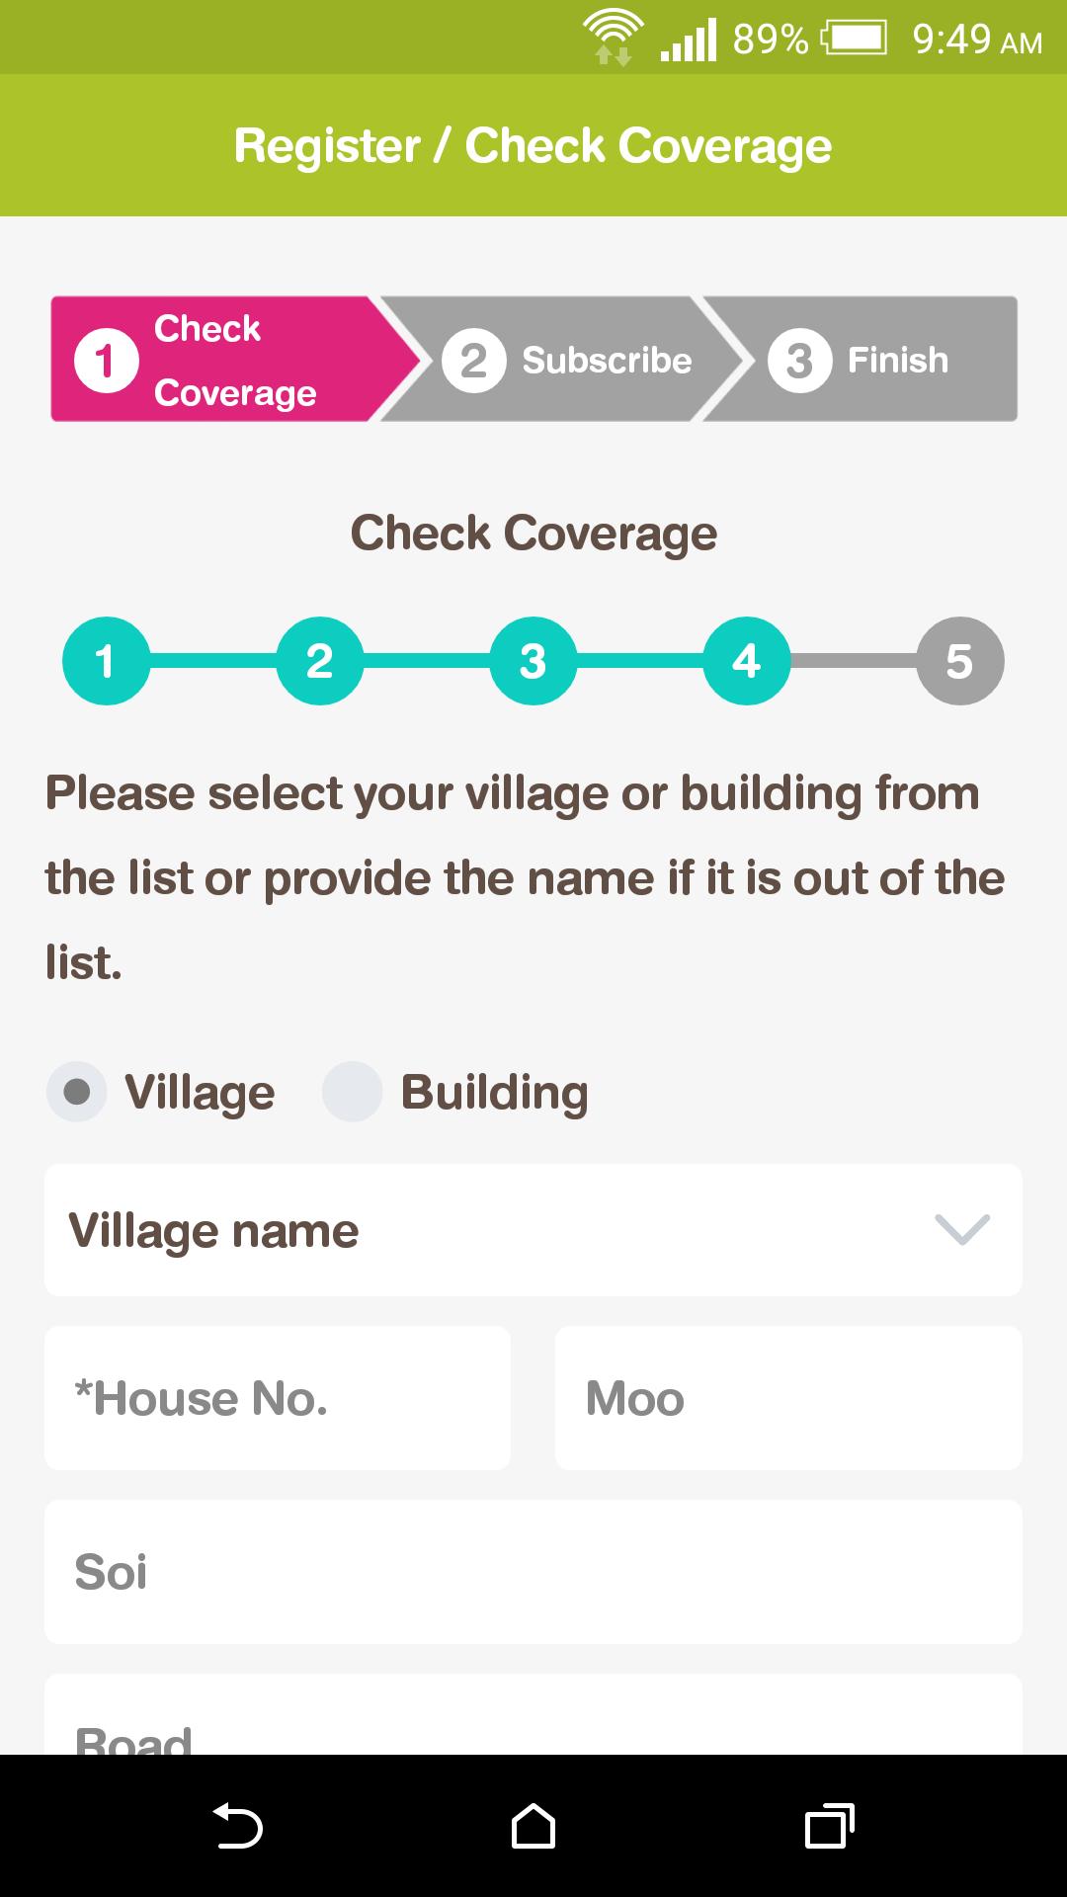
Task: Select the Building radio button
Action: [353, 1092]
